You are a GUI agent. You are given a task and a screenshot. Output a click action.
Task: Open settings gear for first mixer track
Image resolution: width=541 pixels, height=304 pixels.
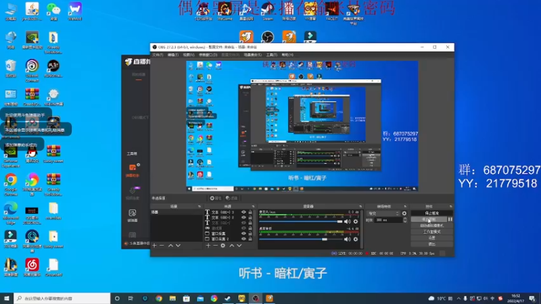[356, 222]
